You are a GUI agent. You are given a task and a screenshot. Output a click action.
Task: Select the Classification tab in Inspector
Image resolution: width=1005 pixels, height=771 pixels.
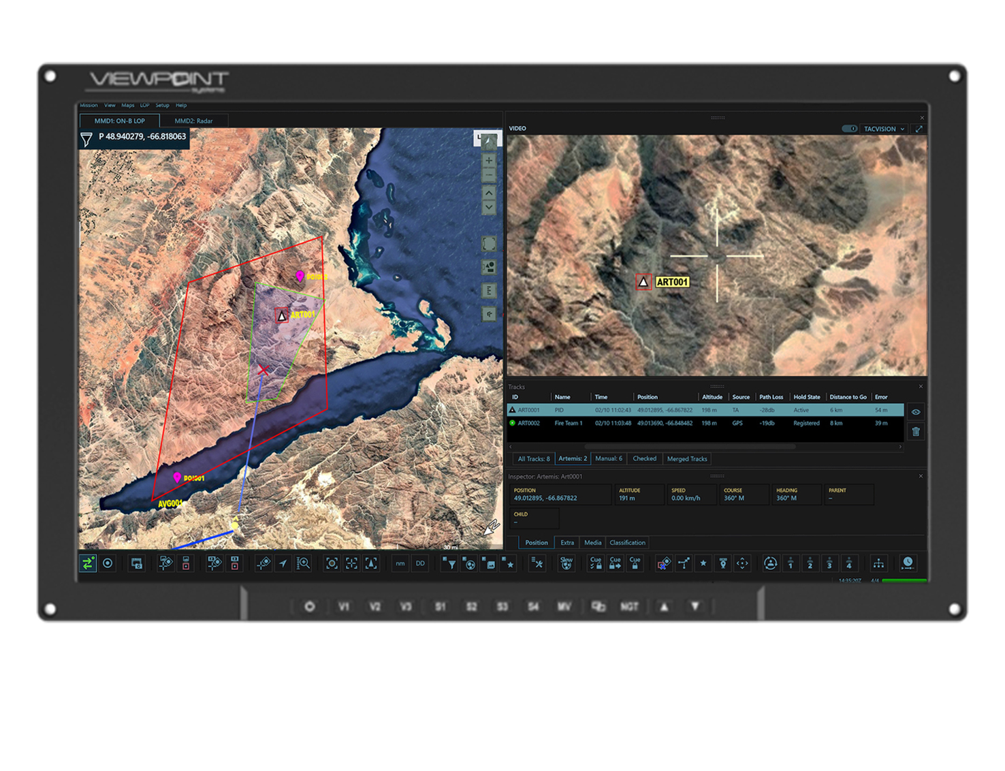(627, 543)
